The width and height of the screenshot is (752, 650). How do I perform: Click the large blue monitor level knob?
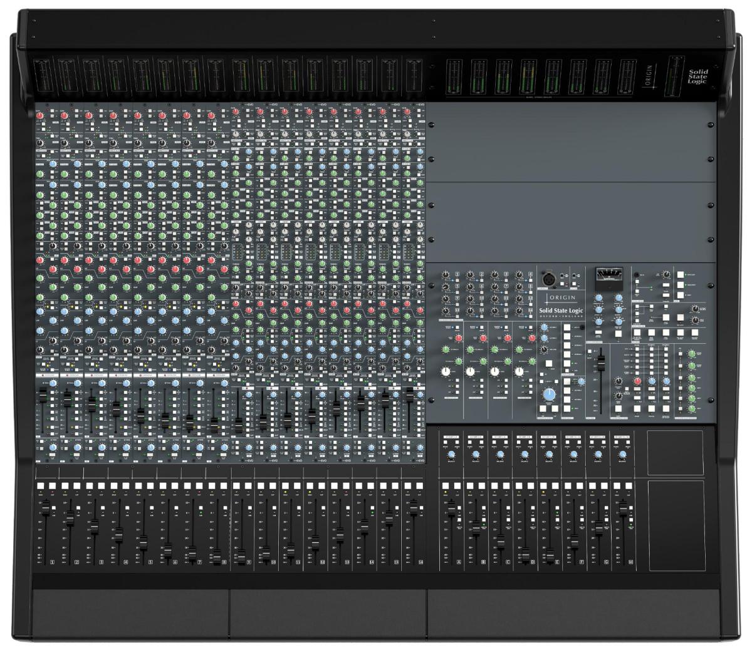coord(549,395)
